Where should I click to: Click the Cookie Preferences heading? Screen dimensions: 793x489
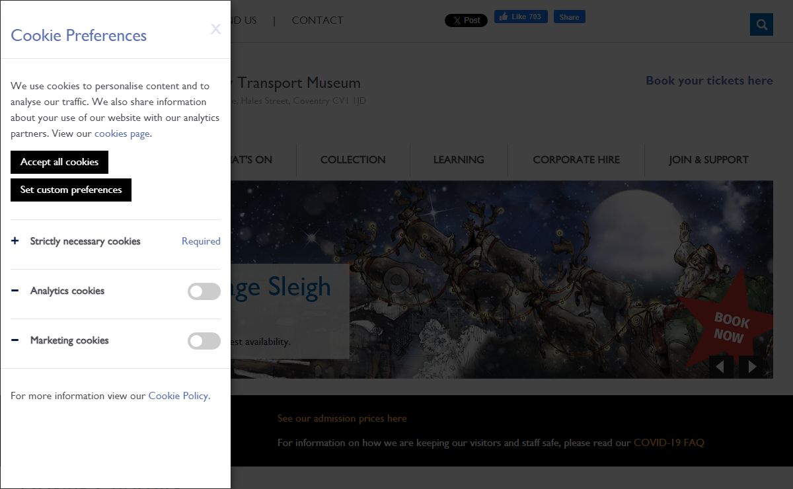click(79, 36)
